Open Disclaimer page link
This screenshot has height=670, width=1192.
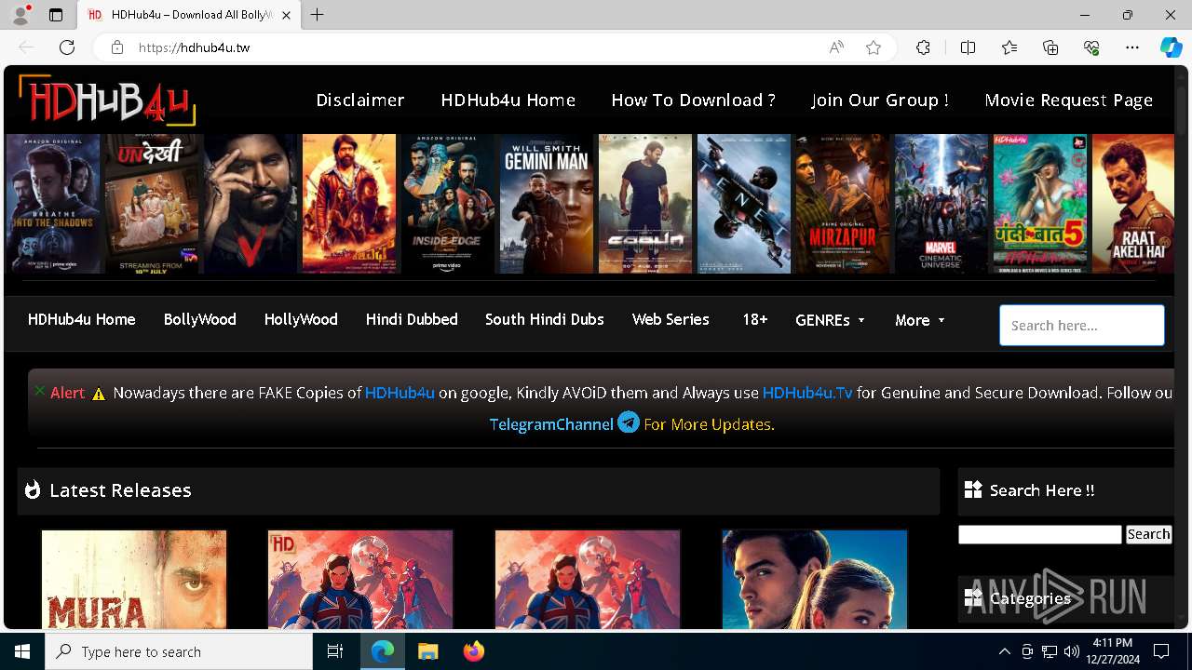[360, 100]
